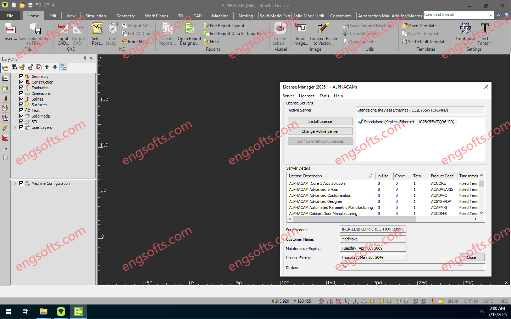Click Close button in License Manager
The height and width of the screenshot is (319, 511).
tap(471, 257)
